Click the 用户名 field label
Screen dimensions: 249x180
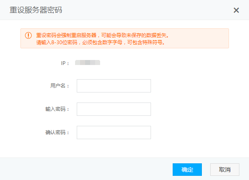point(60,86)
